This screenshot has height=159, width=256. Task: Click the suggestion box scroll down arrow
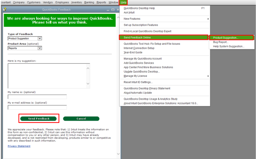click(x=88, y=84)
